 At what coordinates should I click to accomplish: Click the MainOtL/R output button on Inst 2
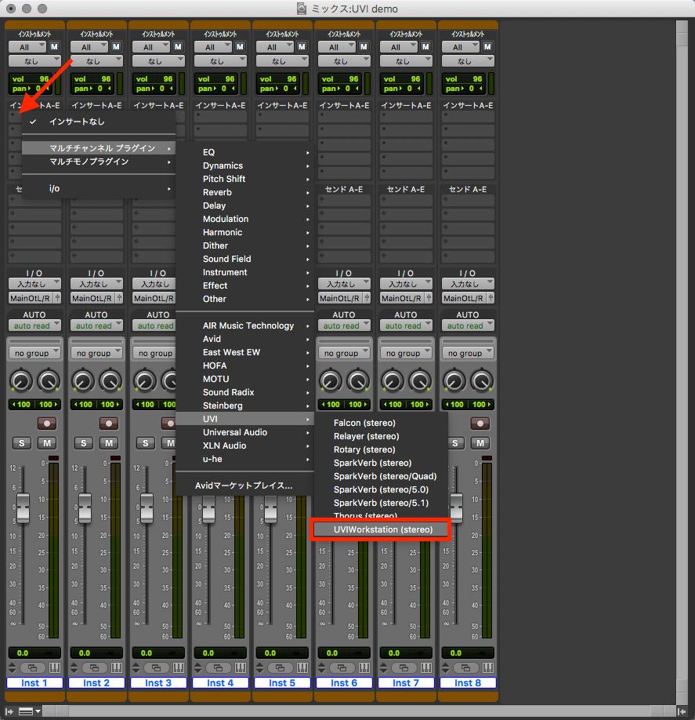(92, 298)
